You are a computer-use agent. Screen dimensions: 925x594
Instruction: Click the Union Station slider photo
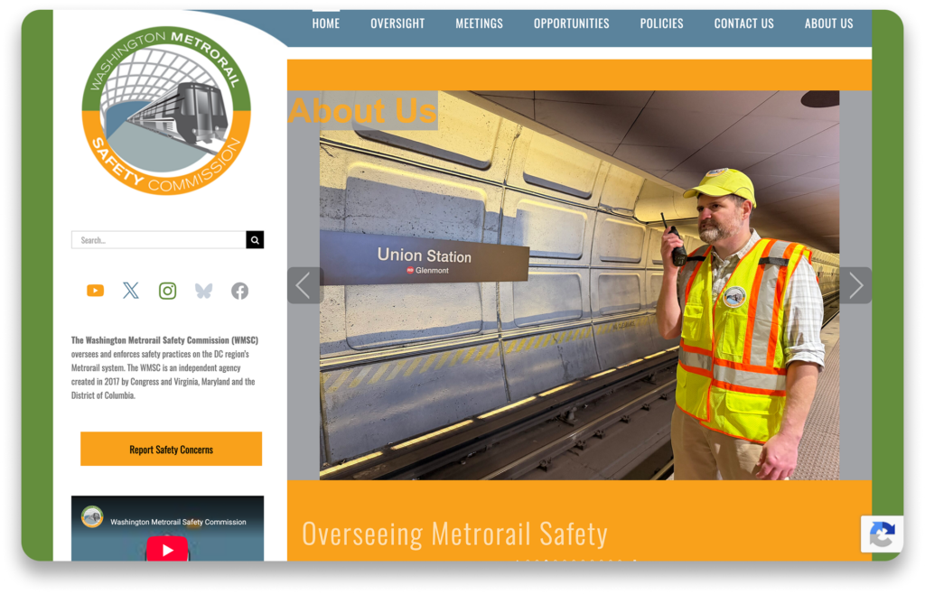pyautogui.click(x=579, y=285)
